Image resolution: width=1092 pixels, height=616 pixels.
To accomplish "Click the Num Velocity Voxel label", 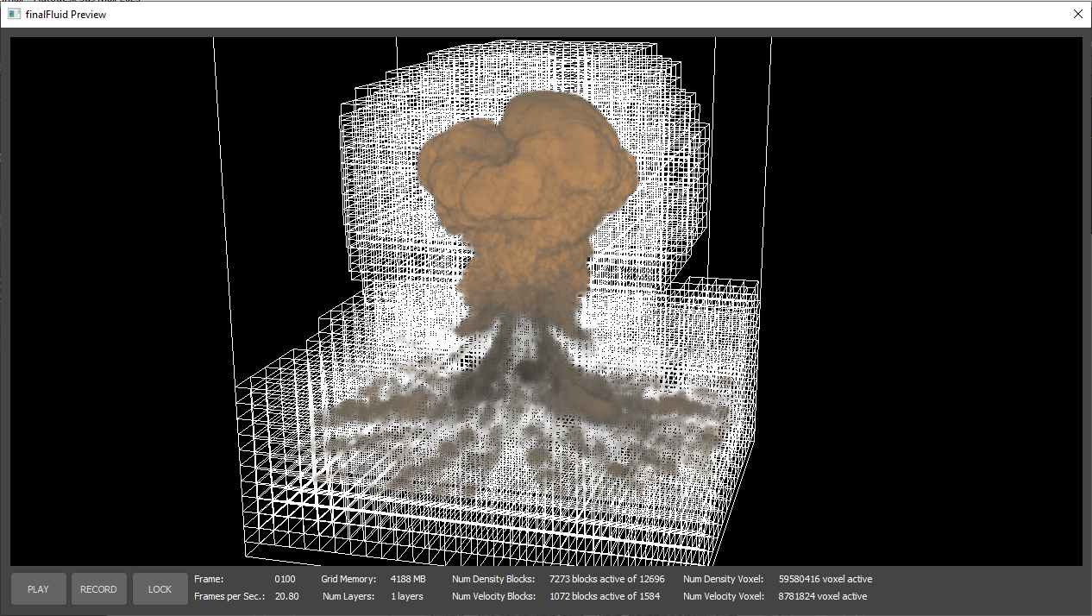I will pos(723,596).
